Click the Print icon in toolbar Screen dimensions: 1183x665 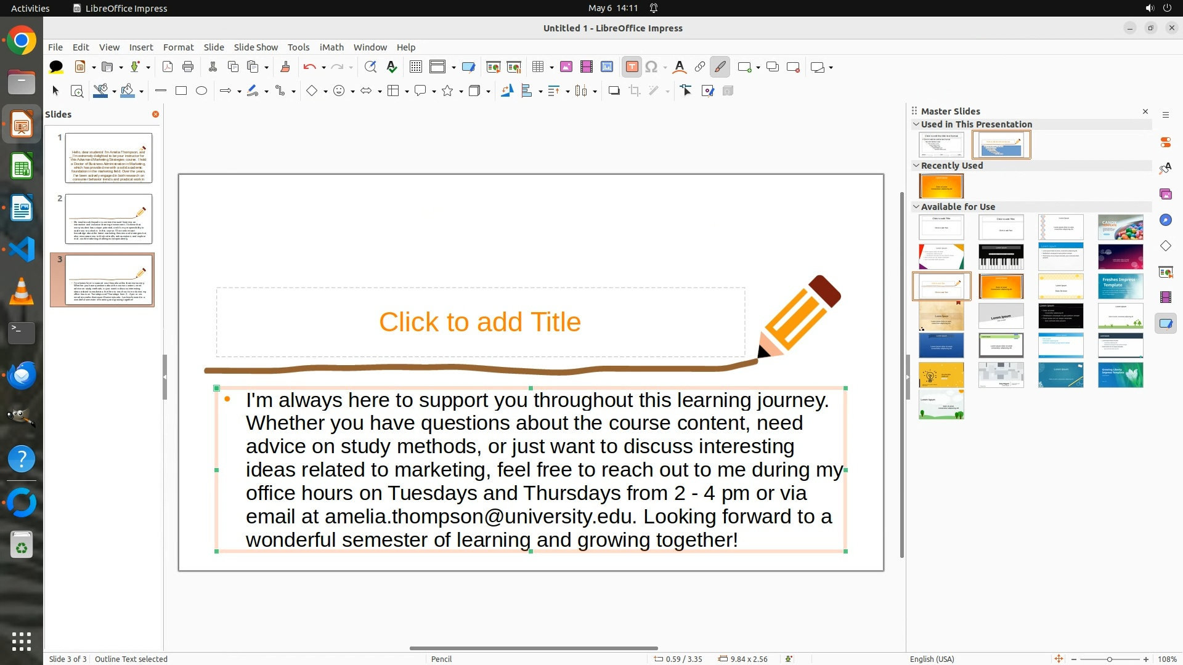coord(188,67)
